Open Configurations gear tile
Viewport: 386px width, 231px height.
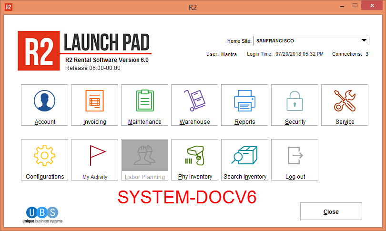(x=45, y=160)
